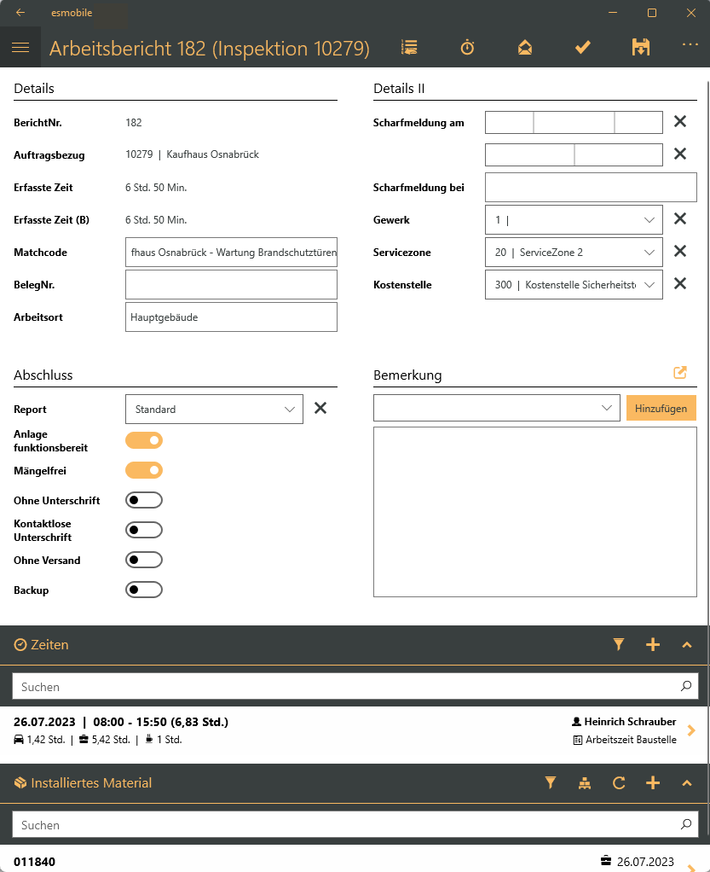The height and width of the screenshot is (872, 710).
Task: Collapse the Installiertes Material section
Action: [x=687, y=783]
